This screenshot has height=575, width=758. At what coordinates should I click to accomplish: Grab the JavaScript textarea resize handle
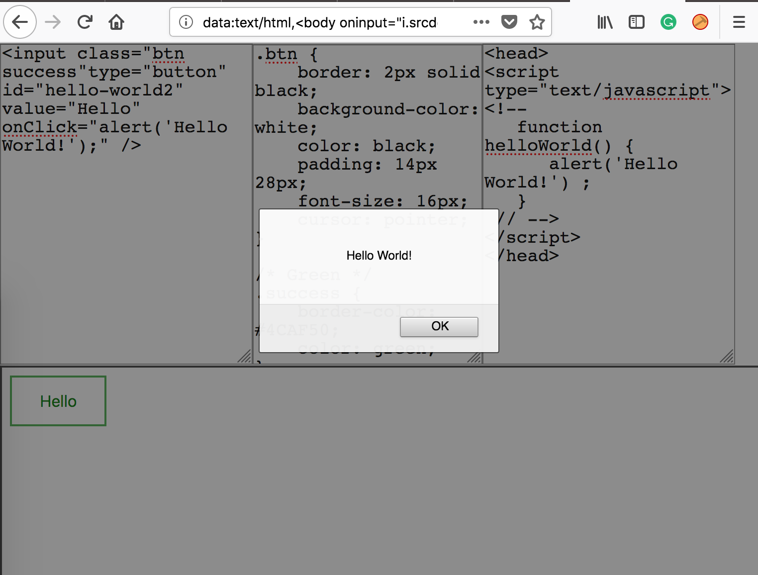(727, 357)
